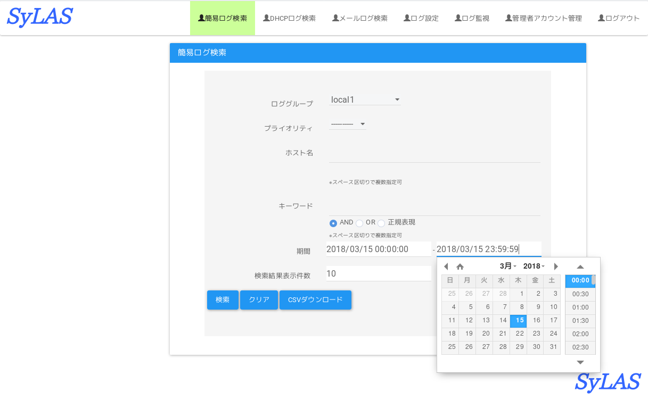The height and width of the screenshot is (400, 648).
Task: Click the end date field 2018/03/15 23:59:59
Action: [489, 249]
